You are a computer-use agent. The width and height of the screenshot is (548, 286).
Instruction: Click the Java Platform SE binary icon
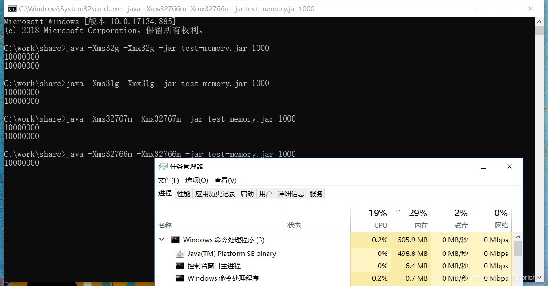tap(180, 253)
